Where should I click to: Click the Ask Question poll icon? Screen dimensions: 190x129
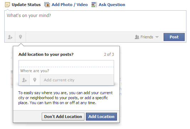click(94, 5)
